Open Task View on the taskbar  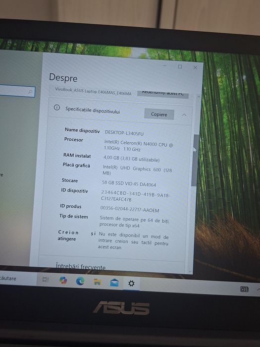(46, 280)
